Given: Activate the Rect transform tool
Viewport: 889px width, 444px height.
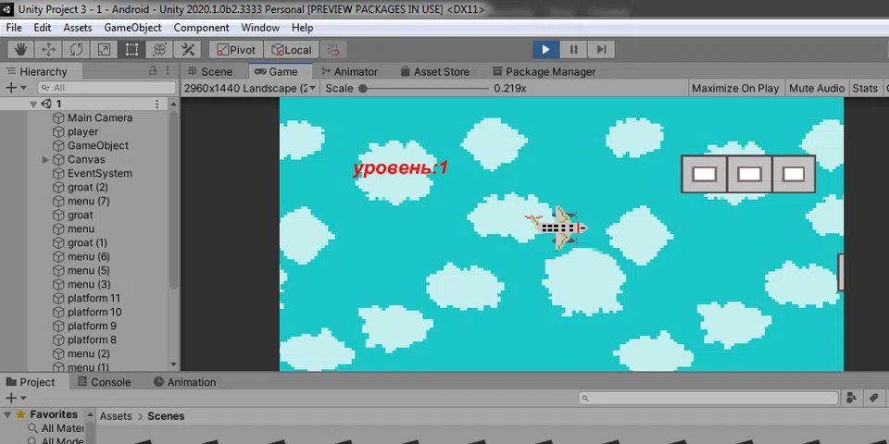Looking at the screenshot, I should pos(131,50).
